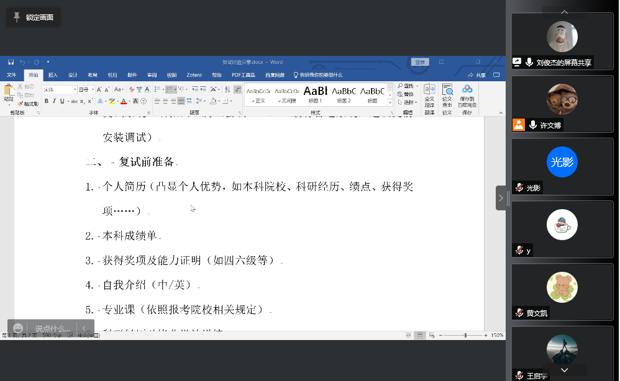
Task: Toggle 黄文凯's muted microphone icon
Action: (x=519, y=313)
